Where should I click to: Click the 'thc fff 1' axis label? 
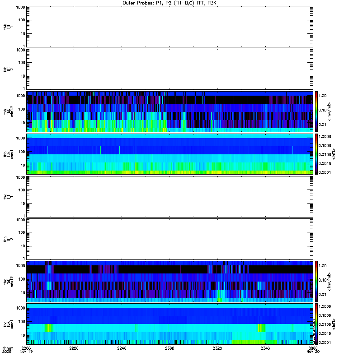click(8, 197)
